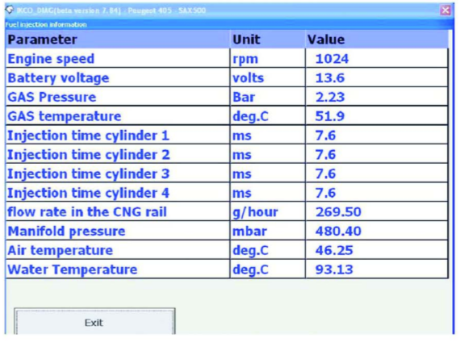Image resolution: width=460 pixels, height=351 pixels.
Task: Click the flow rate in the CNG rail row
Action: coord(227,211)
